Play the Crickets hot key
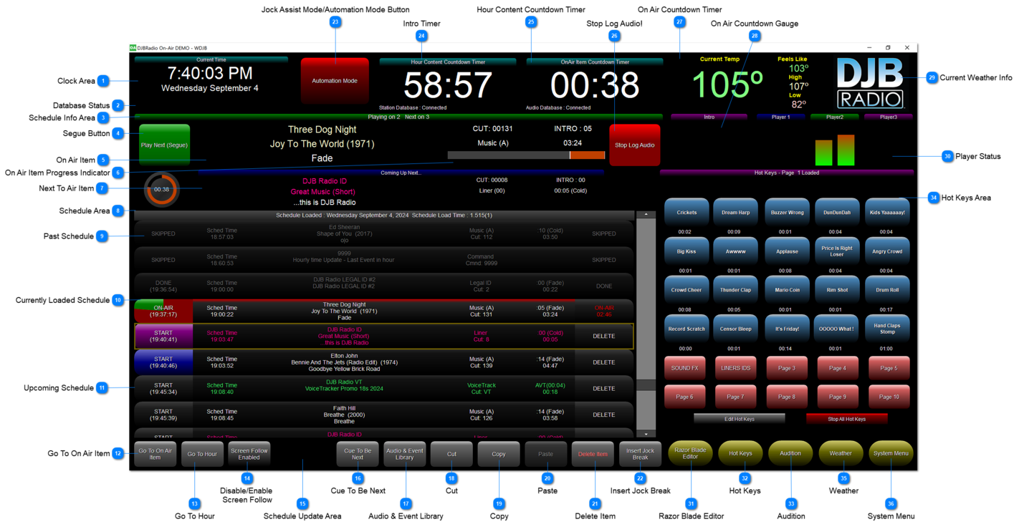The image size is (1019, 527). point(686,213)
